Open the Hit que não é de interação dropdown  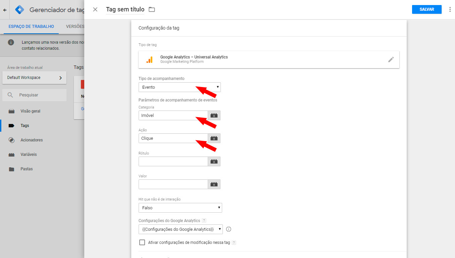pos(180,208)
